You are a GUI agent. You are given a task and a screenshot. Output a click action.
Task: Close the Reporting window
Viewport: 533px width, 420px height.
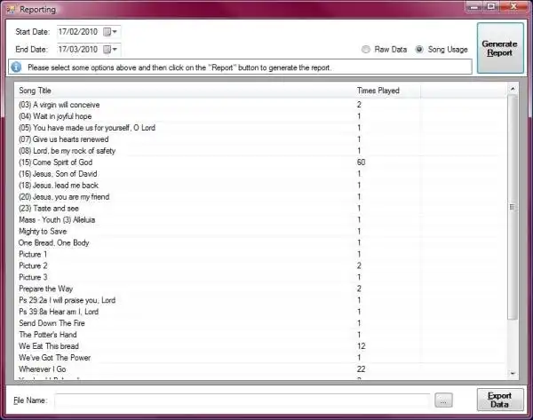[x=513, y=7]
